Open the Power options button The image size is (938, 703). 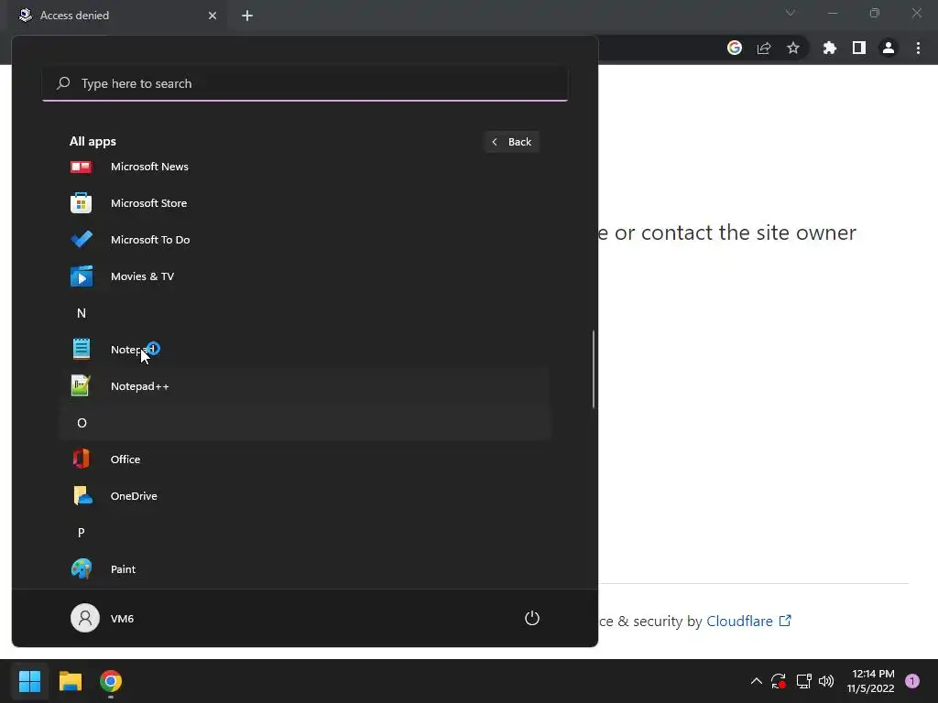(x=532, y=618)
